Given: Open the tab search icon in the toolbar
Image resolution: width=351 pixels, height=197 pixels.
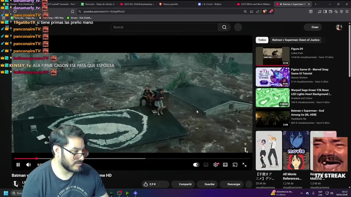Looking at the screenshot, I should (x=311, y=11).
